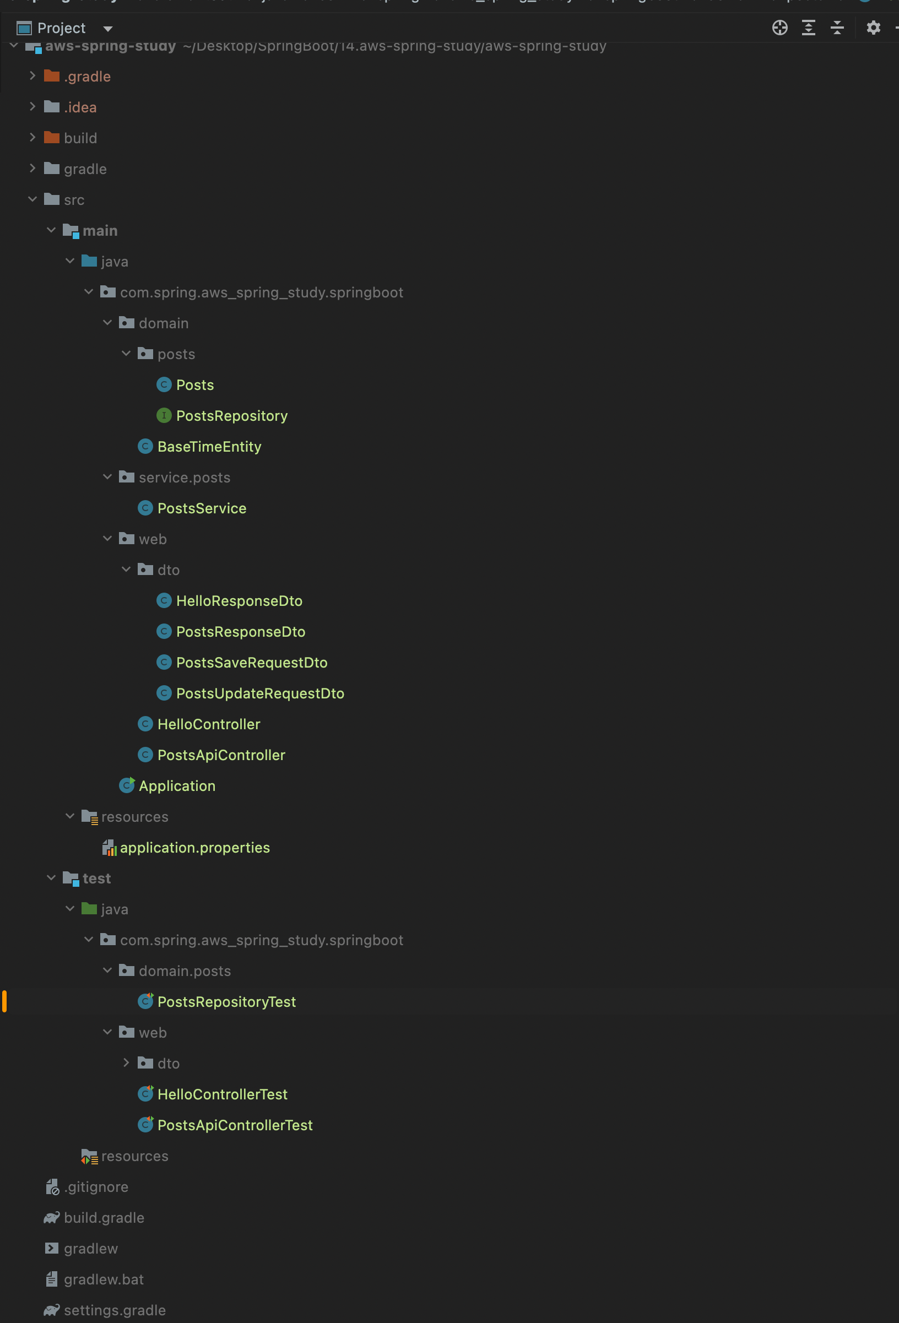Select the PostsRepositoryTest file name
The height and width of the screenshot is (1323, 899).
tap(226, 1002)
